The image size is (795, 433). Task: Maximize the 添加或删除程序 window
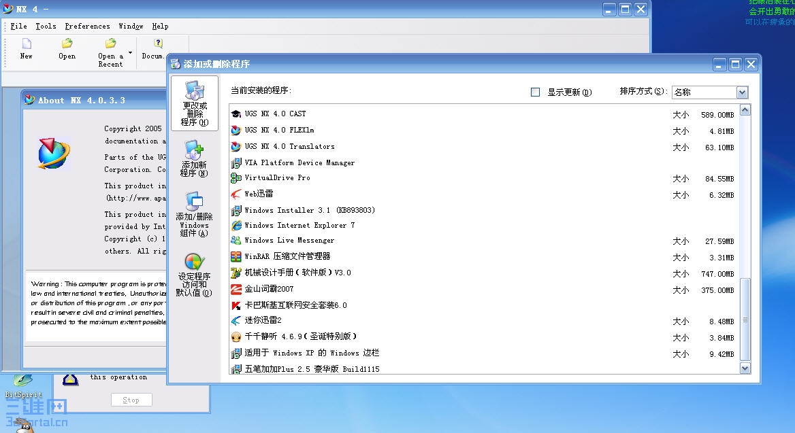(735, 65)
